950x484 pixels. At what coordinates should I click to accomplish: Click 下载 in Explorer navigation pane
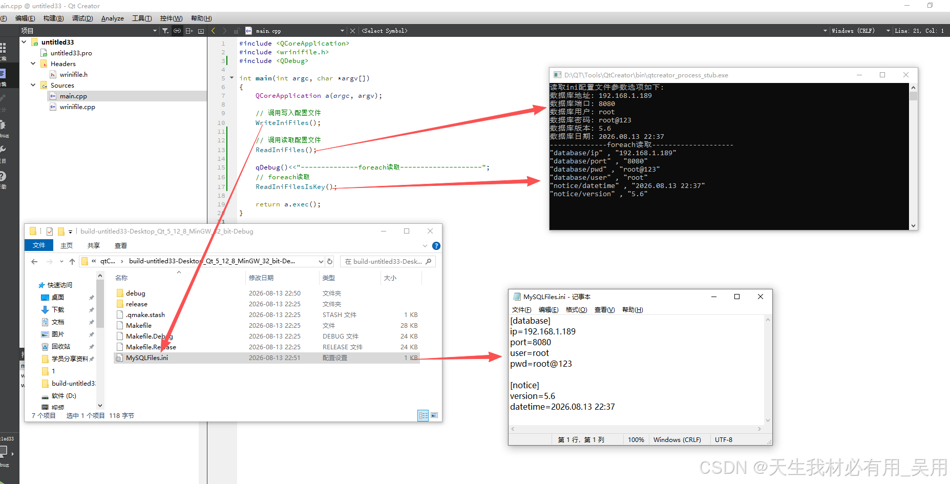click(58, 309)
